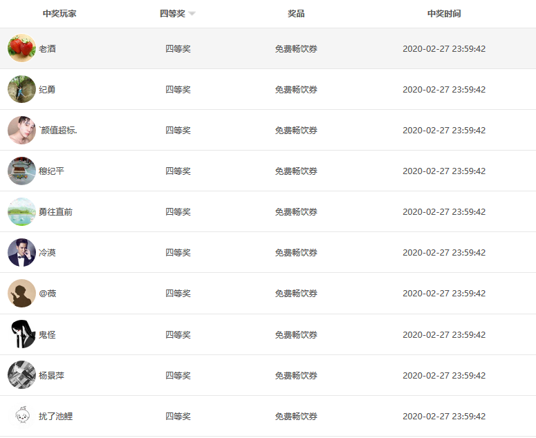Screen dimensions: 536x438
Task: Click 扰了池鲤's cartoon avatar
Action: click(21, 416)
